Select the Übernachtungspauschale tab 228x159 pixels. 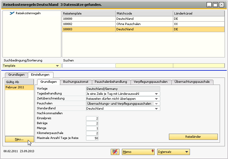192,82
